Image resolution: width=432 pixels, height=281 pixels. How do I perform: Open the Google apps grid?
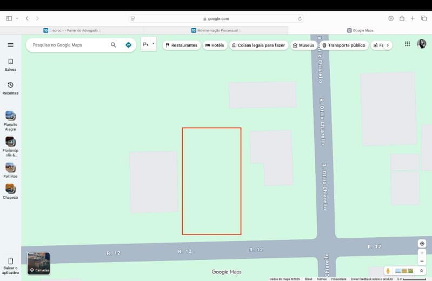coord(407,44)
